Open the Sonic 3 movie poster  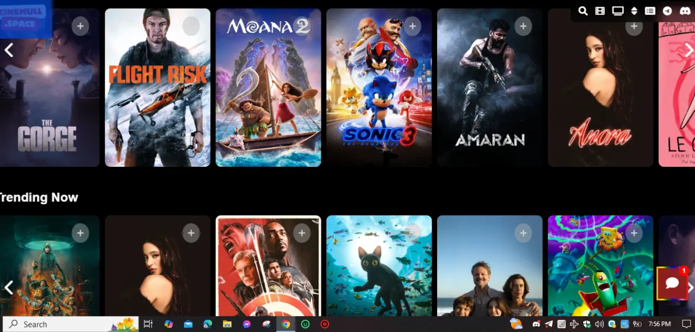click(x=379, y=87)
